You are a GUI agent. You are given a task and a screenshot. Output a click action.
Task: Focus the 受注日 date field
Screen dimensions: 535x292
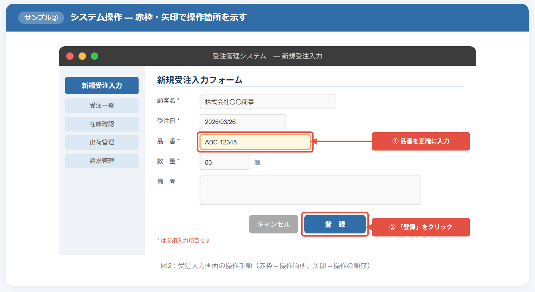pyautogui.click(x=243, y=122)
